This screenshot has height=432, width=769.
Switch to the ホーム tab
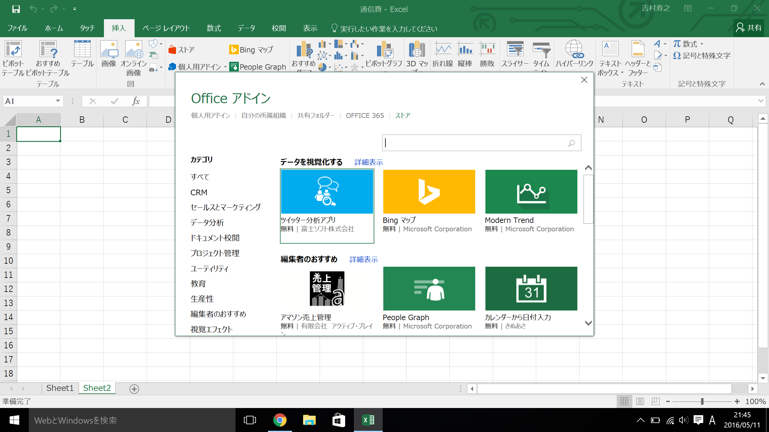pos(54,28)
